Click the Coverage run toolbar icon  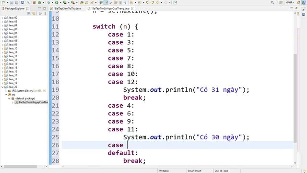tap(65, 2)
